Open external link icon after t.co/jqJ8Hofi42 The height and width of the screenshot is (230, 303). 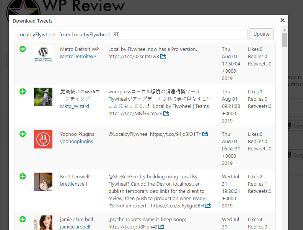pyautogui.click(x=161, y=226)
